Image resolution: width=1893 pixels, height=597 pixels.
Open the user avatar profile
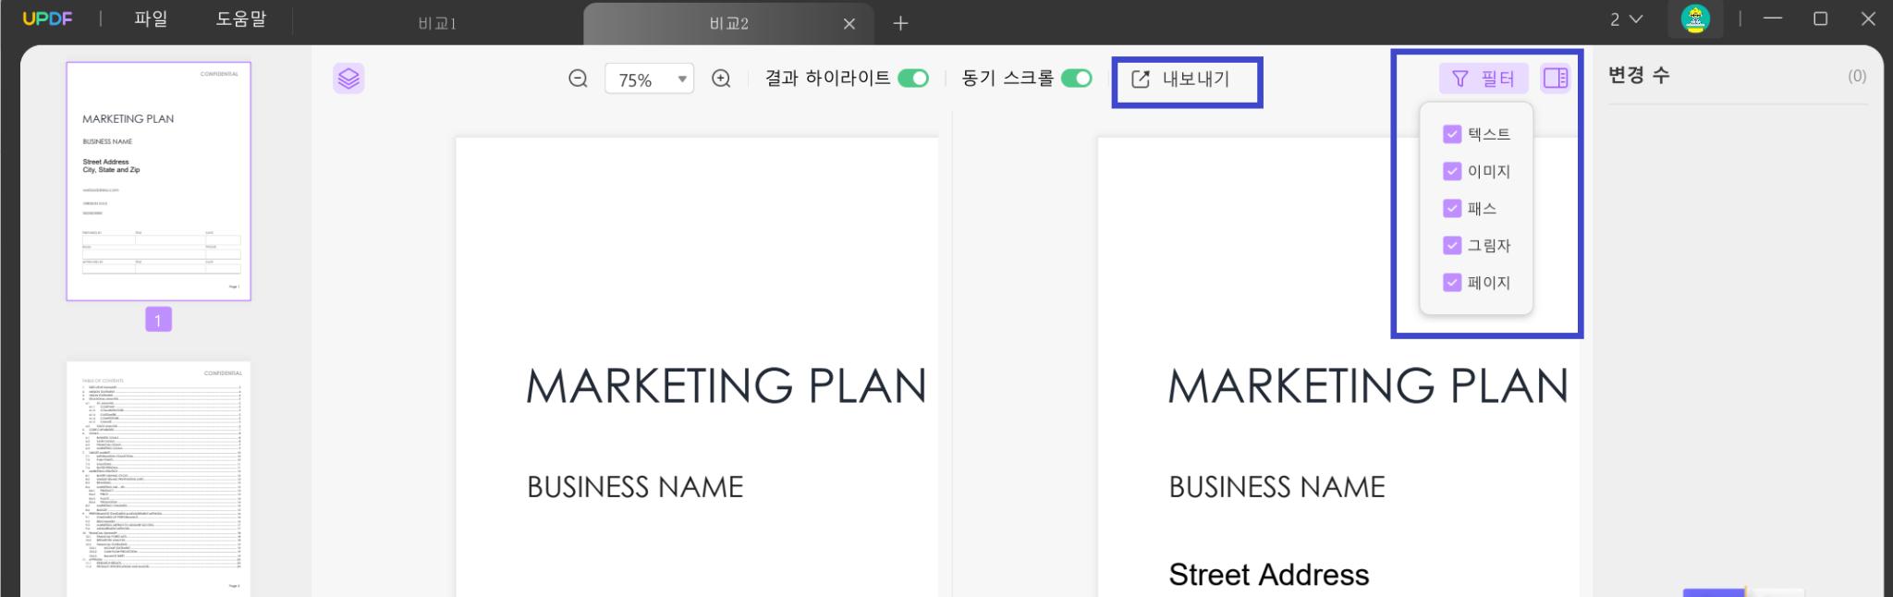tap(1695, 19)
